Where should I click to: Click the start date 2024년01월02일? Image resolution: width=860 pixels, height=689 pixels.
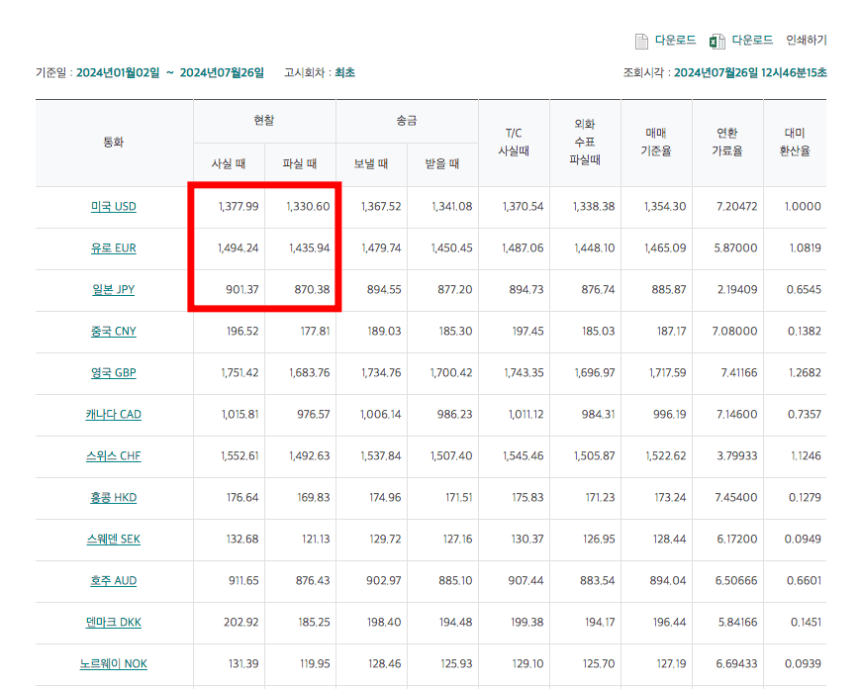[x=118, y=73]
